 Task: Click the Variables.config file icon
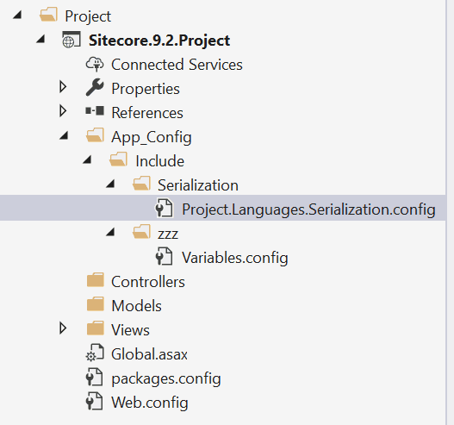tap(165, 256)
